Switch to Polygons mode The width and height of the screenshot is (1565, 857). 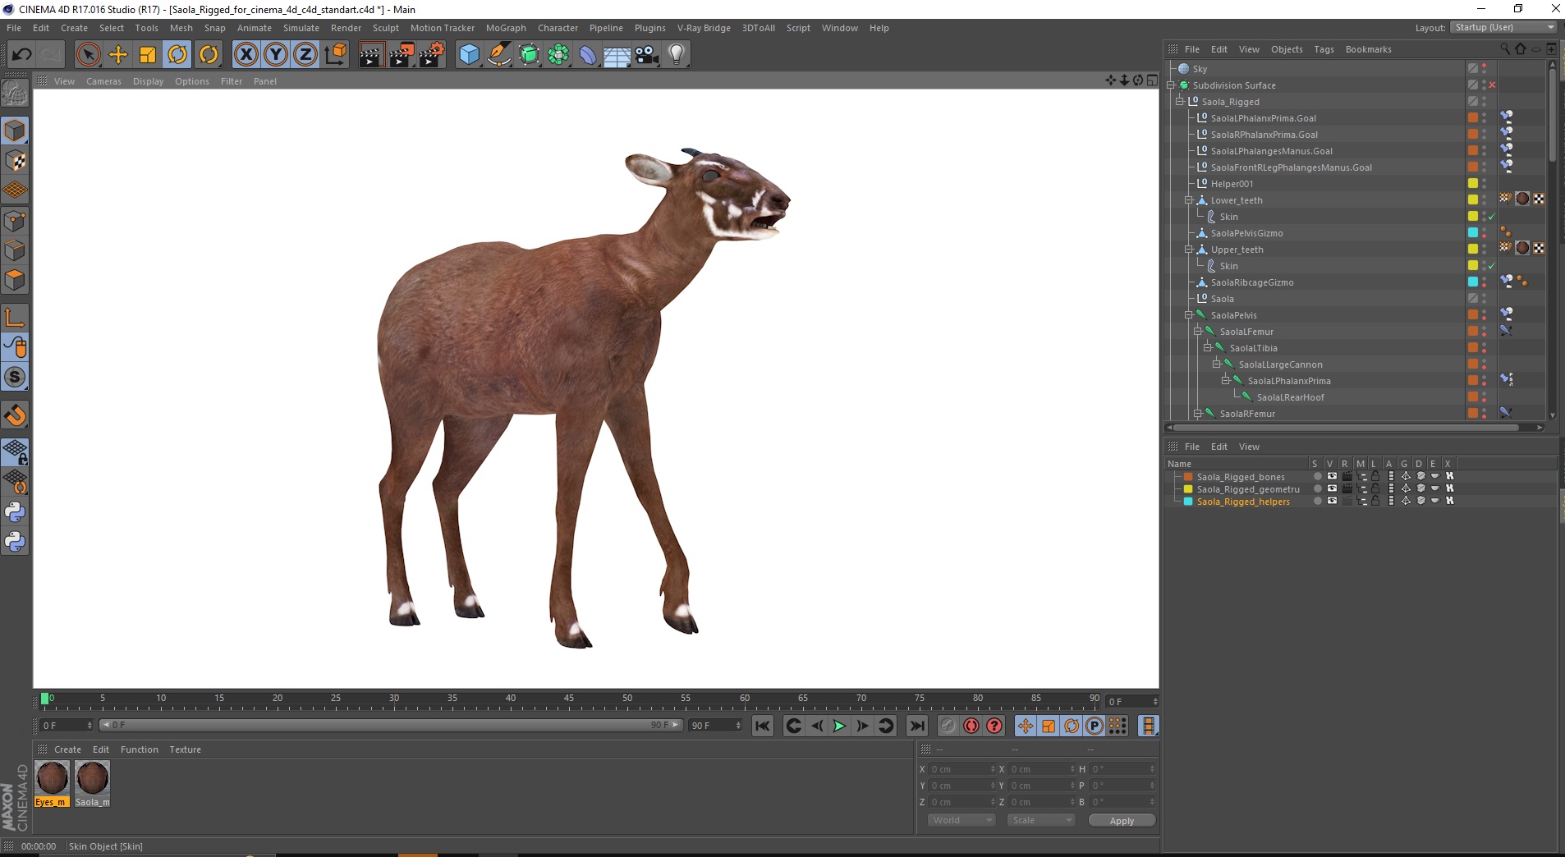[x=15, y=280]
